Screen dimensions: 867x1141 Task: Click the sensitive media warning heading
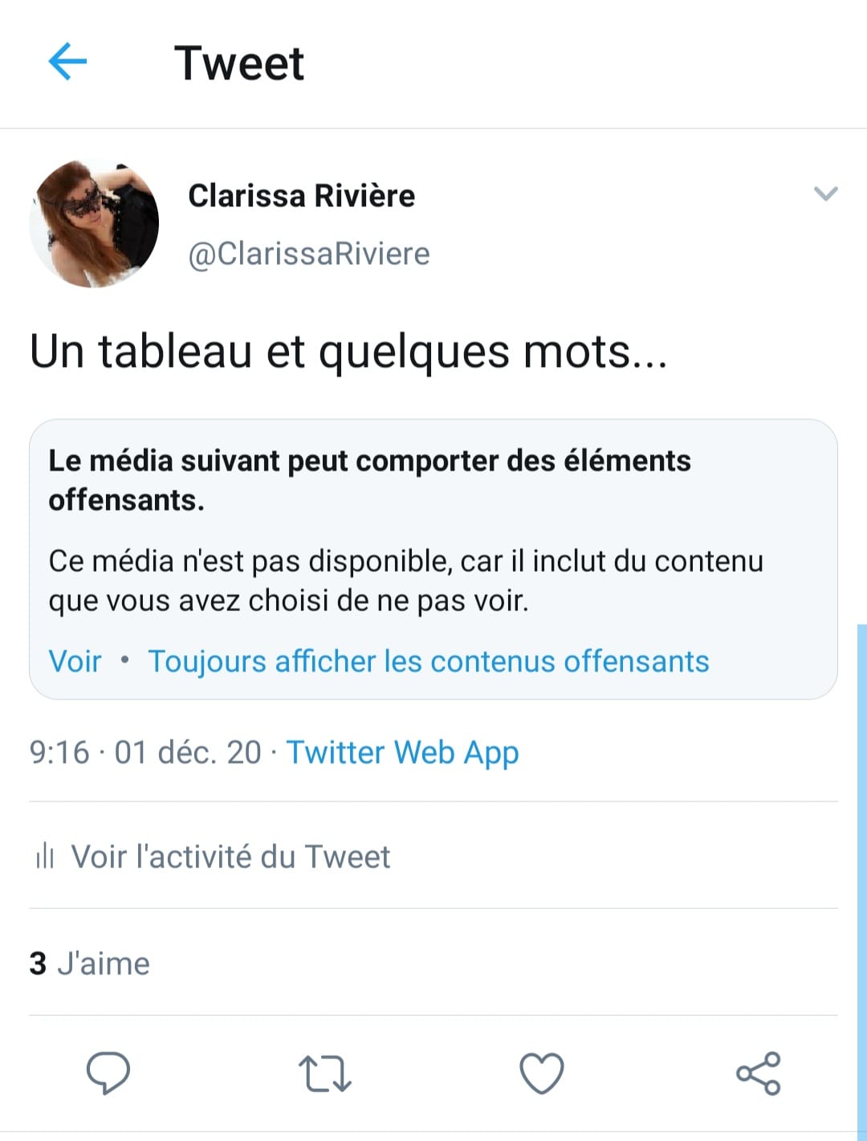pyautogui.click(x=369, y=480)
